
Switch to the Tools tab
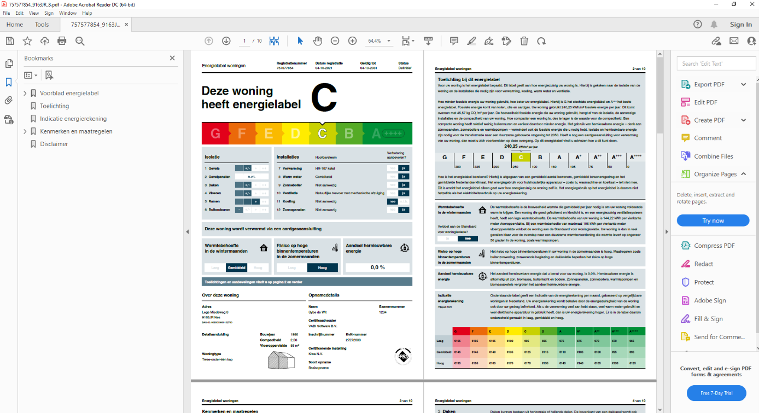[42, 25]
